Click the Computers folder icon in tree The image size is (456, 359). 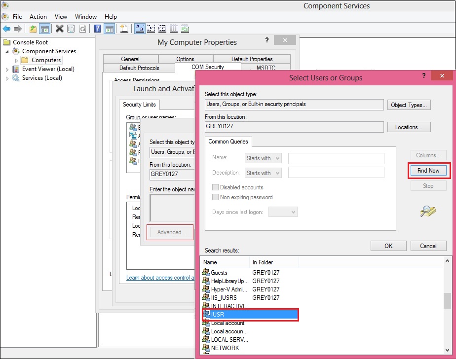click(25, 60)
